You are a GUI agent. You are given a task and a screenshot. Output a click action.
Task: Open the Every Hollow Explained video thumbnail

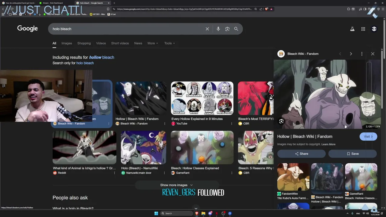click(202, 98)
